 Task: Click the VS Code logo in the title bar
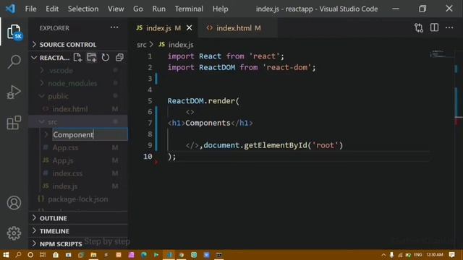(11, 9)
